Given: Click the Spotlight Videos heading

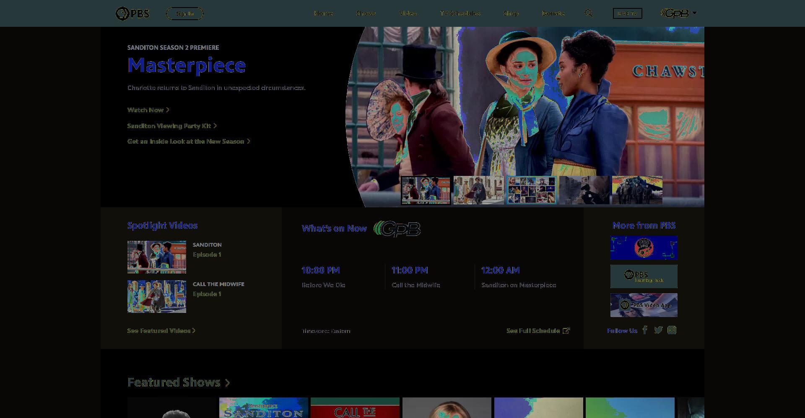Looking at the screenshot, I should point(162,225).
